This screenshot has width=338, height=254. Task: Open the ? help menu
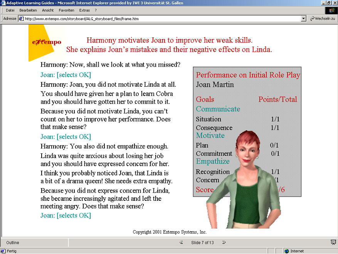pyautogui.click(x=96, y=10)
